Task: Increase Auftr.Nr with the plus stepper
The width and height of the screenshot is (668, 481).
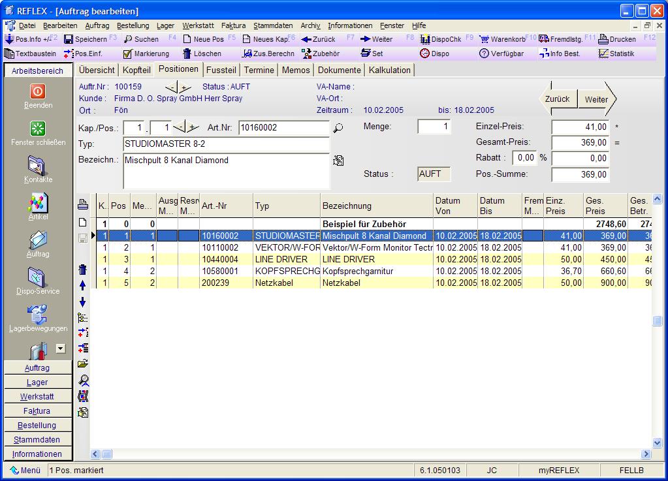Action: pos(184,88)
